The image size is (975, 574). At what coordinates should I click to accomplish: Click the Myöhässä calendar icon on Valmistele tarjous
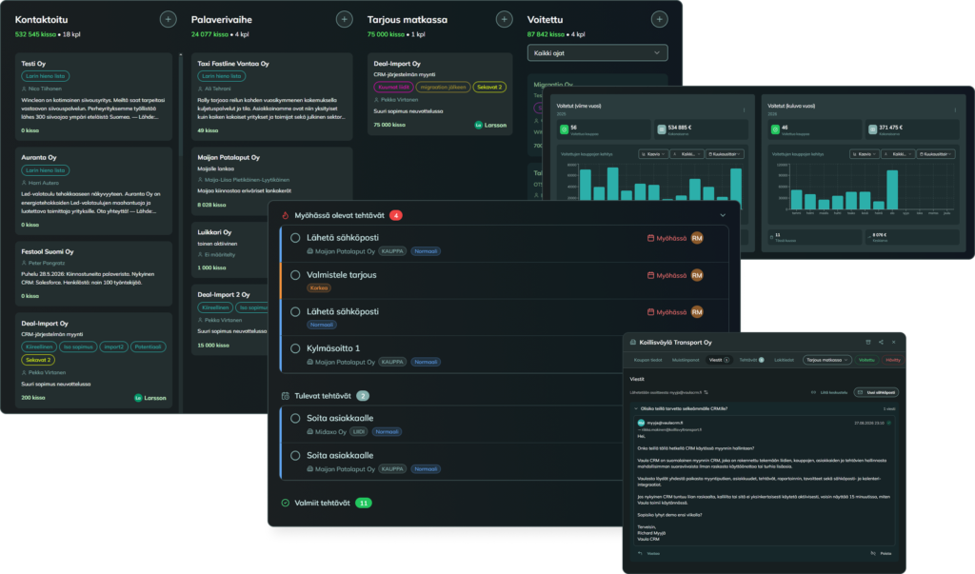[x=650, y=275]
